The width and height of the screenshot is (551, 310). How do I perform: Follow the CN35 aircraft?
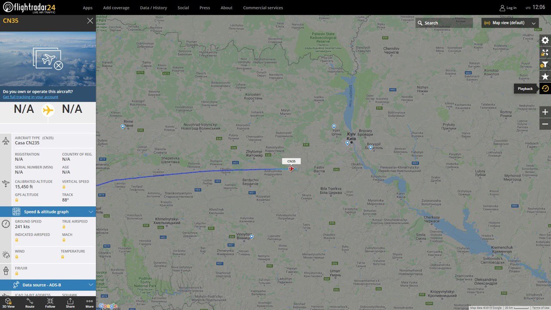point(50,303)
